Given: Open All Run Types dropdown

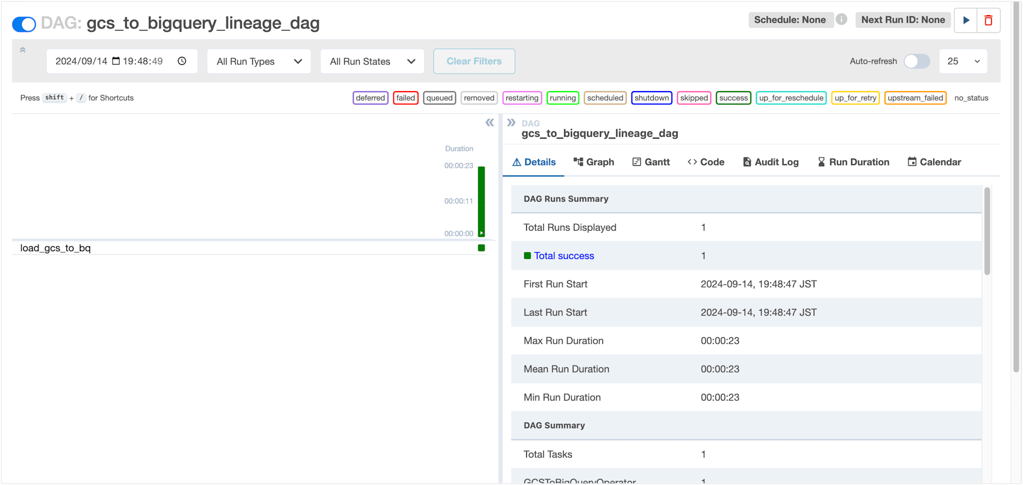Looking at the screenshot, I should [259, 61].
